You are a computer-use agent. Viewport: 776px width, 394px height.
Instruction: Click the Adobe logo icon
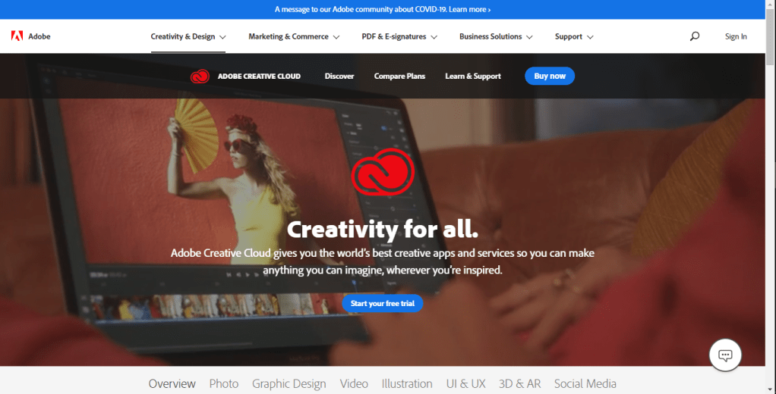click(x=16, y=36)
